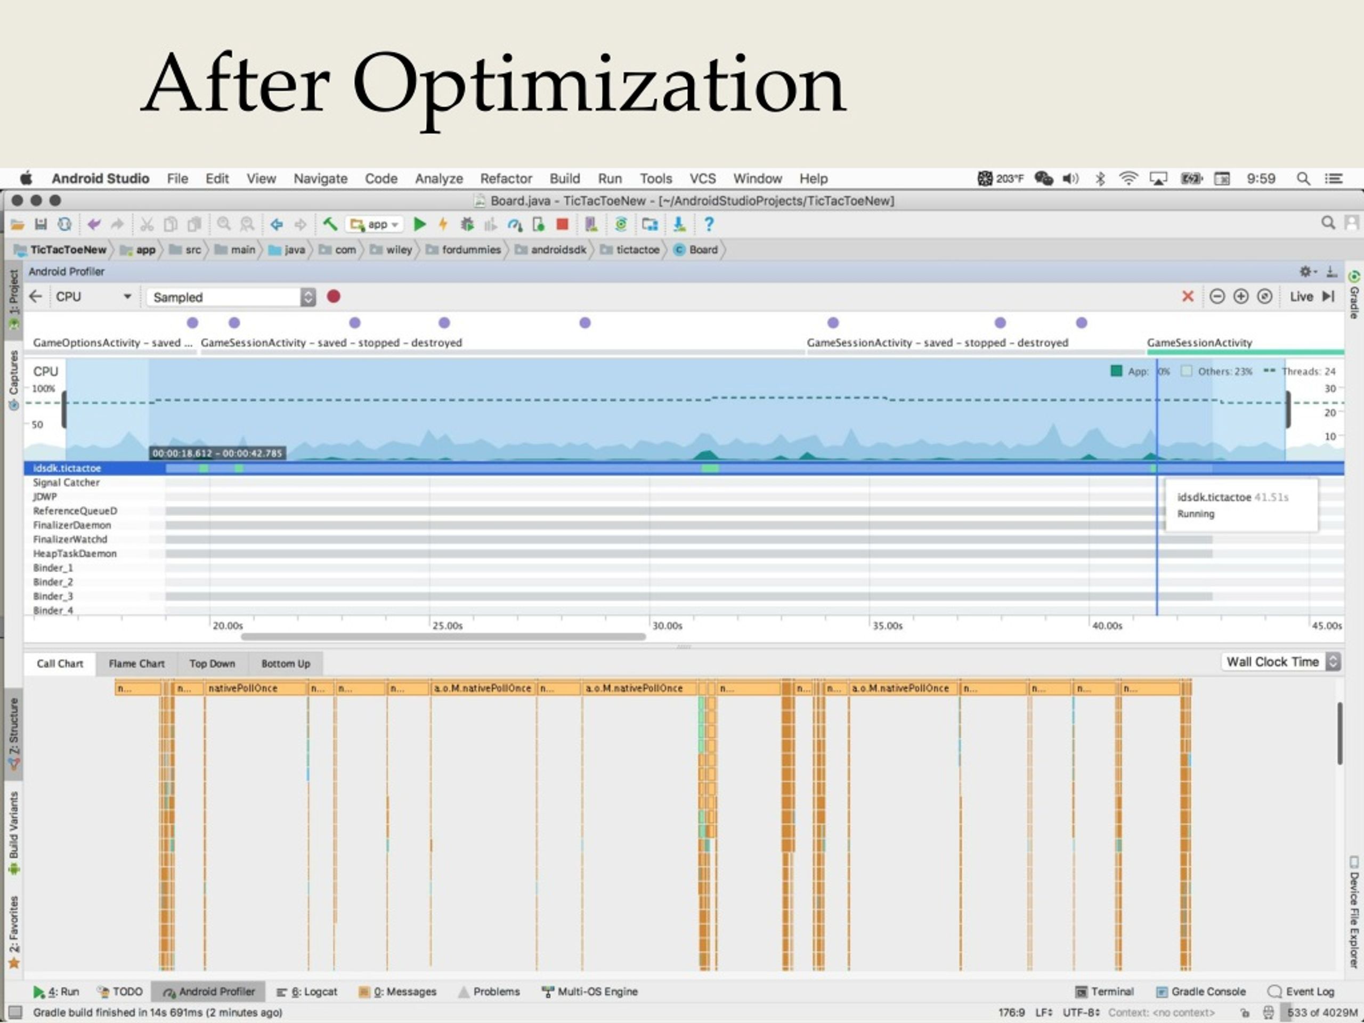Toggle the Gradle side panel tab
Viewport: 1364px width, 1023px height.
(x=1354, y=295)
